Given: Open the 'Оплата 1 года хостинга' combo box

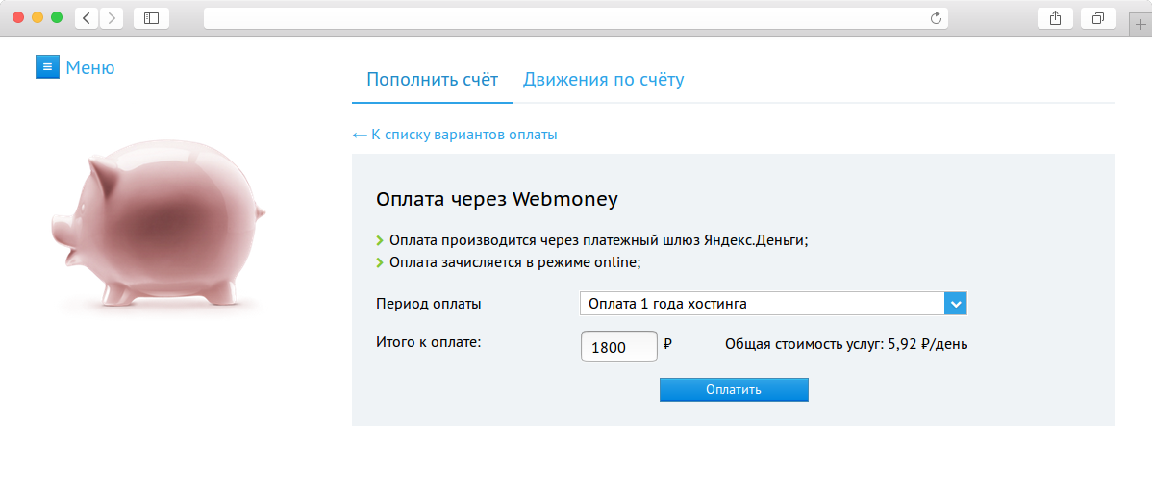Looking at the screenshot, I should pyautogui.click(x=773, y=304).
